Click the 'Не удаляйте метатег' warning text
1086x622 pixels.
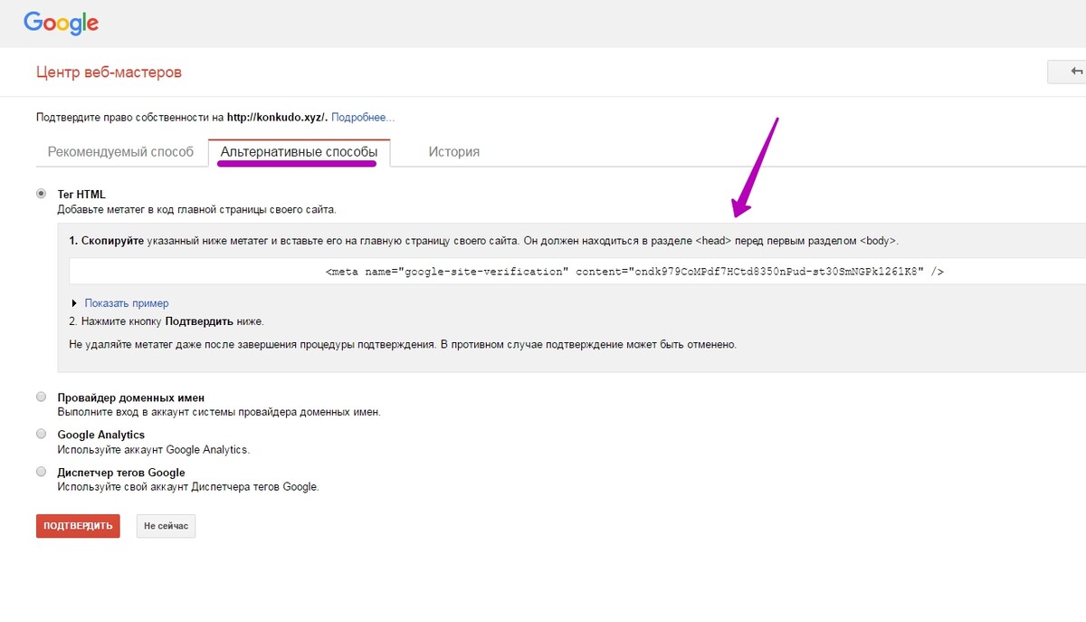point(404,345)
